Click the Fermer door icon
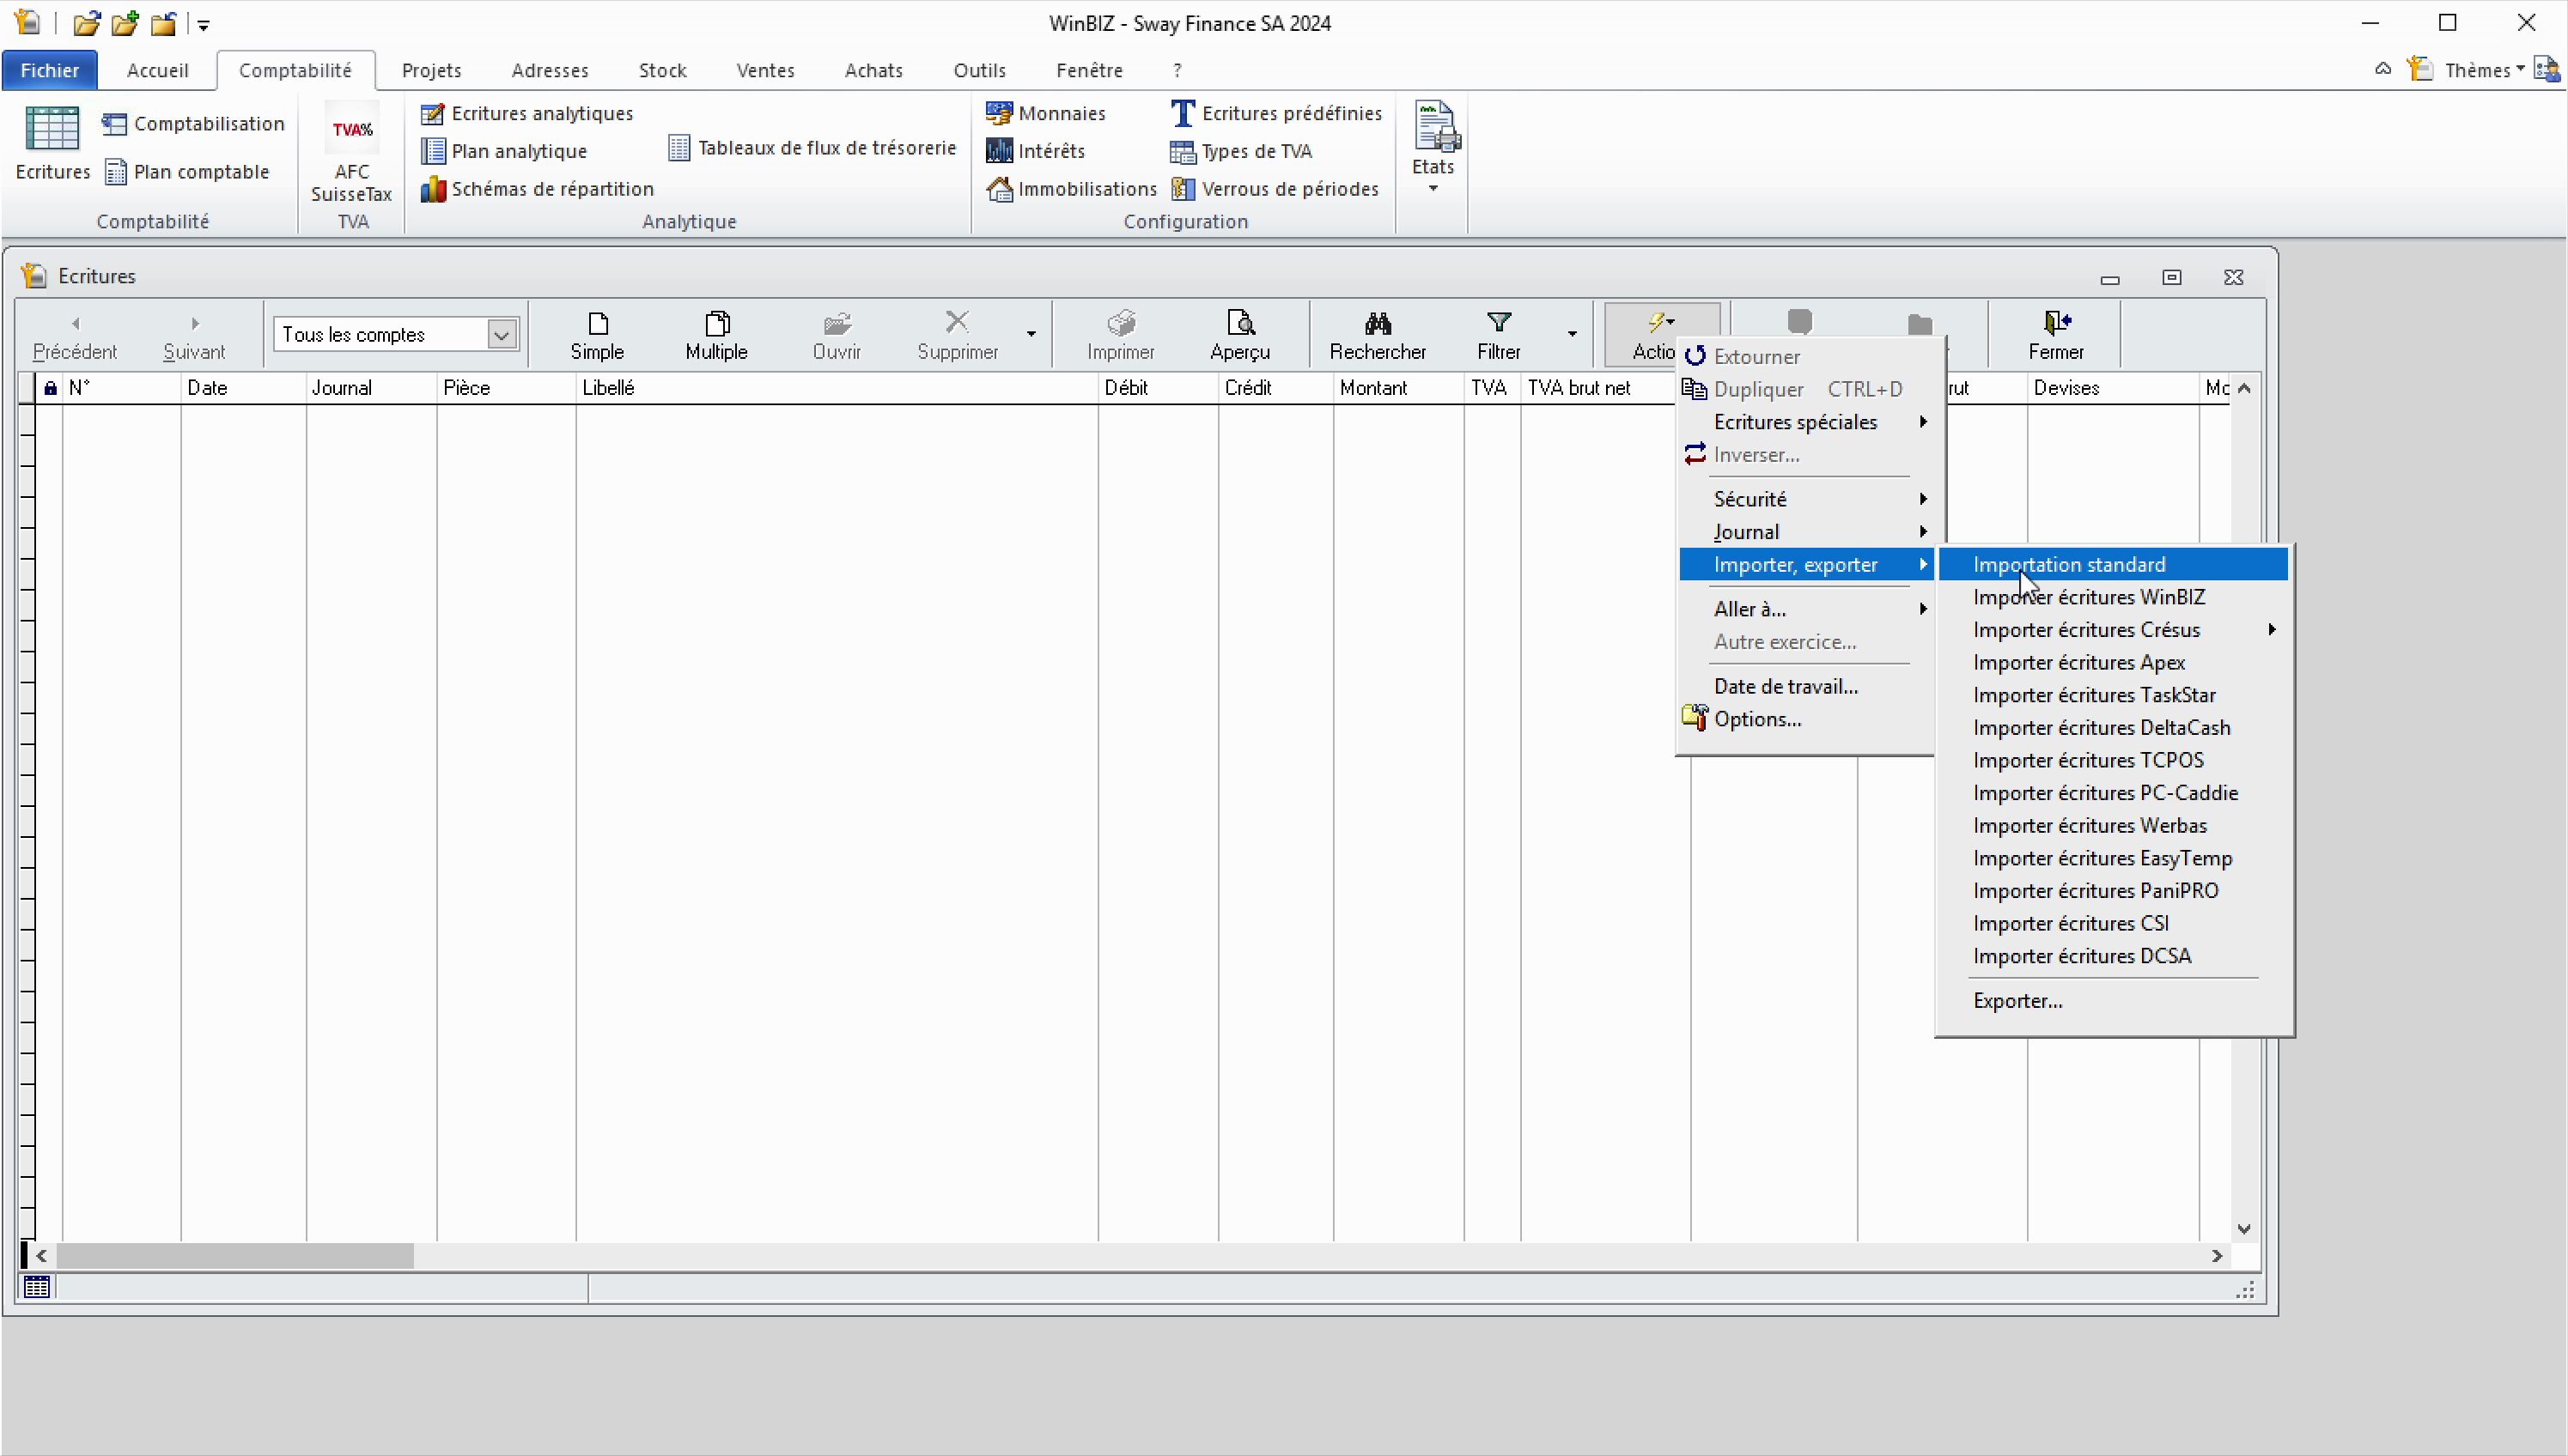2568x1456 pixels. pyautogui.click(x=2056, y=323)
